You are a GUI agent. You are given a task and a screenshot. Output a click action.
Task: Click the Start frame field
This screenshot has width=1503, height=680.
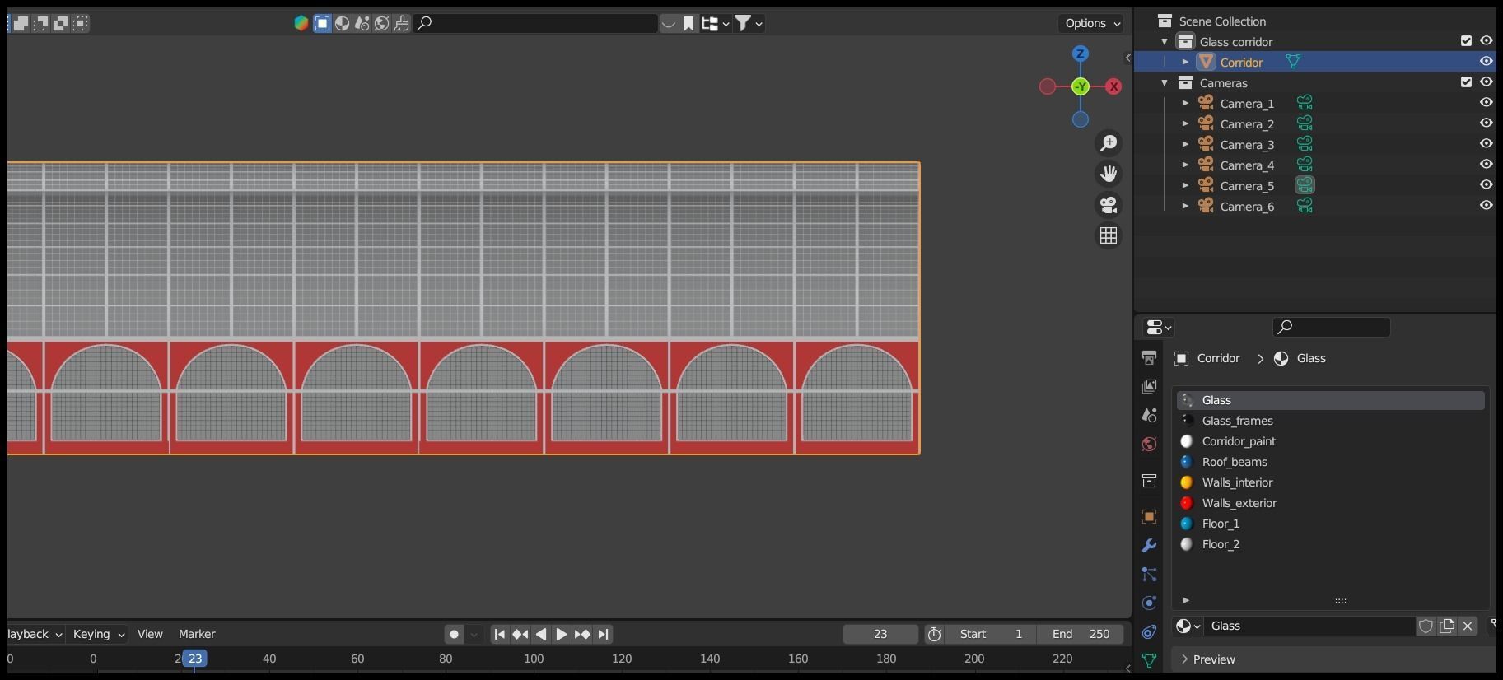click(990, 634)
